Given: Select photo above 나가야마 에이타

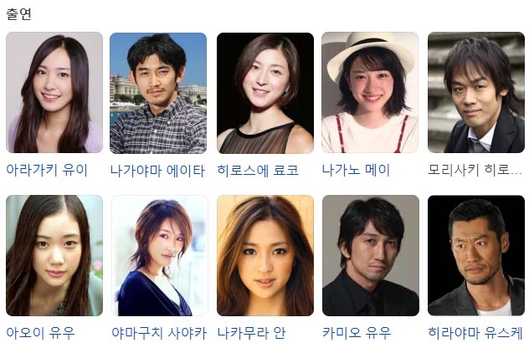Looking at the screenshot, I should pyautogui.click(x=158, y=93).
